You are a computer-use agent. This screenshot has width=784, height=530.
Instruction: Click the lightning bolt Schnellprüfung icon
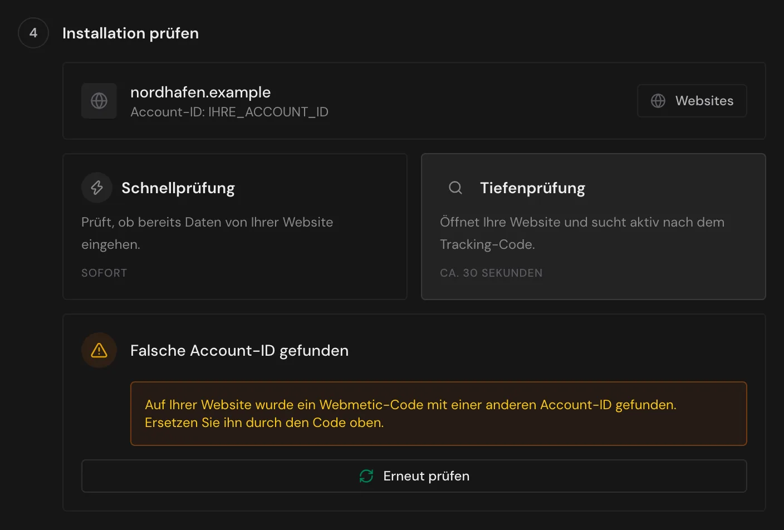point(97,188)
